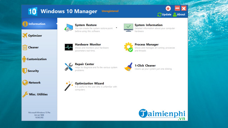
Task: Open the Network category label
Action: coord(35,83)
